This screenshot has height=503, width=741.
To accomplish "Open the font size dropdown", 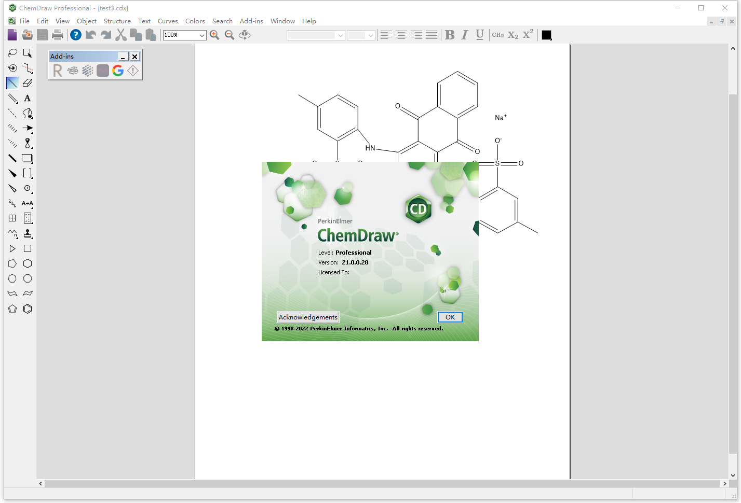I will 370,35.
